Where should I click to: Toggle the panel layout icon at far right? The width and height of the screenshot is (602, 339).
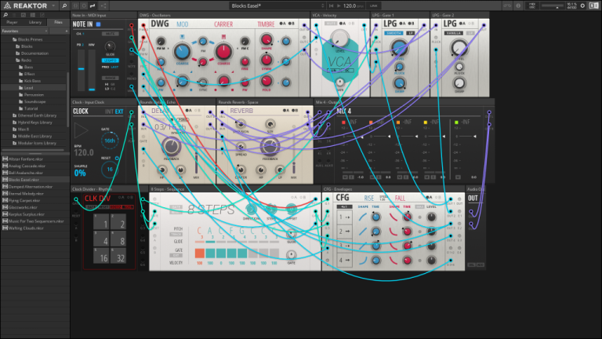(593, 5)
